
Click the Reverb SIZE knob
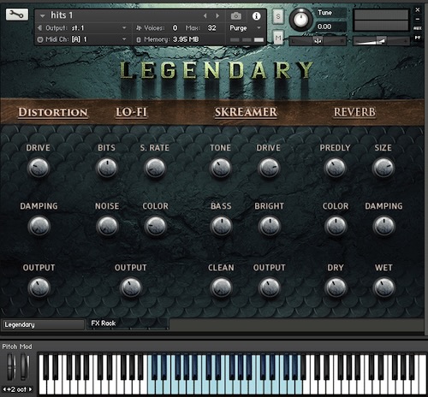[383, 168]
